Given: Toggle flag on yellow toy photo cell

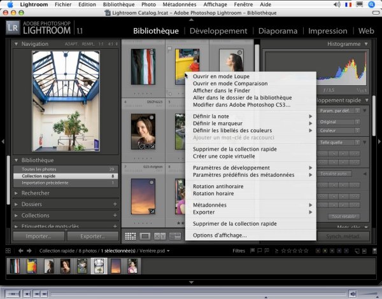Looking at the screenshot, I should tap(170, 49).
